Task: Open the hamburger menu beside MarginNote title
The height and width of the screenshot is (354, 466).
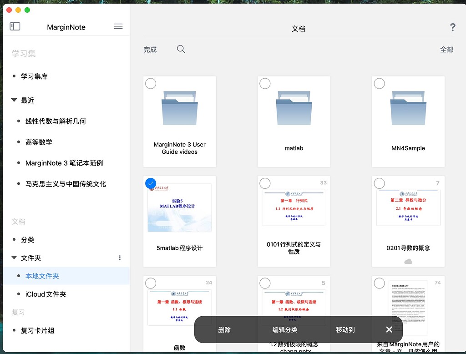Action: pos(118,26)
